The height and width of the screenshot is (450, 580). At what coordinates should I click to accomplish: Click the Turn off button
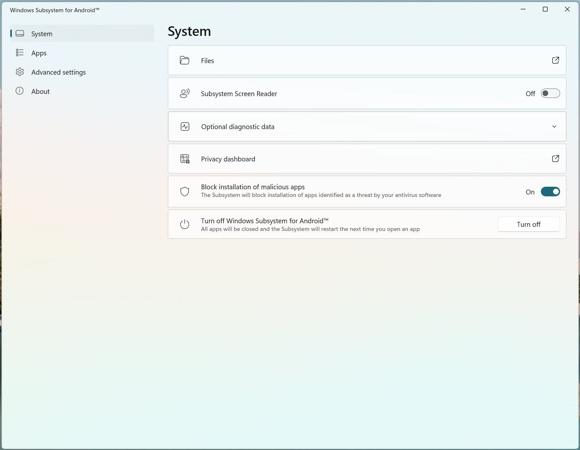coord(529,224)
